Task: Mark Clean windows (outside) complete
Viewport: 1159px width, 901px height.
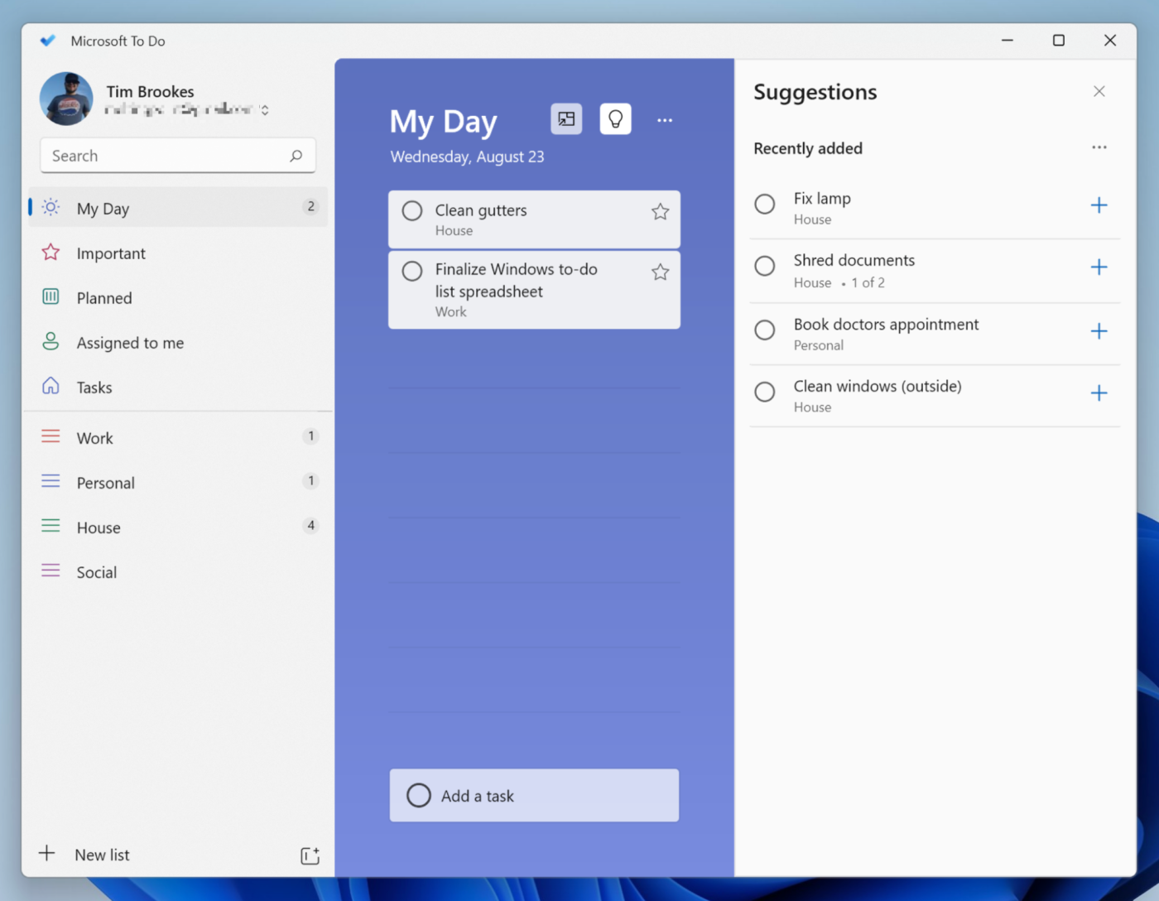Action: point(765,392)
